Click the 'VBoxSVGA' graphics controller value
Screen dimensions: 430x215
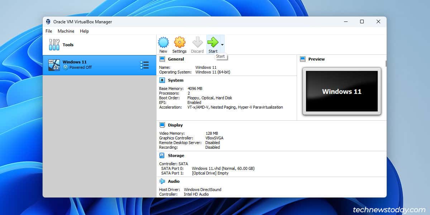[214, 138]
